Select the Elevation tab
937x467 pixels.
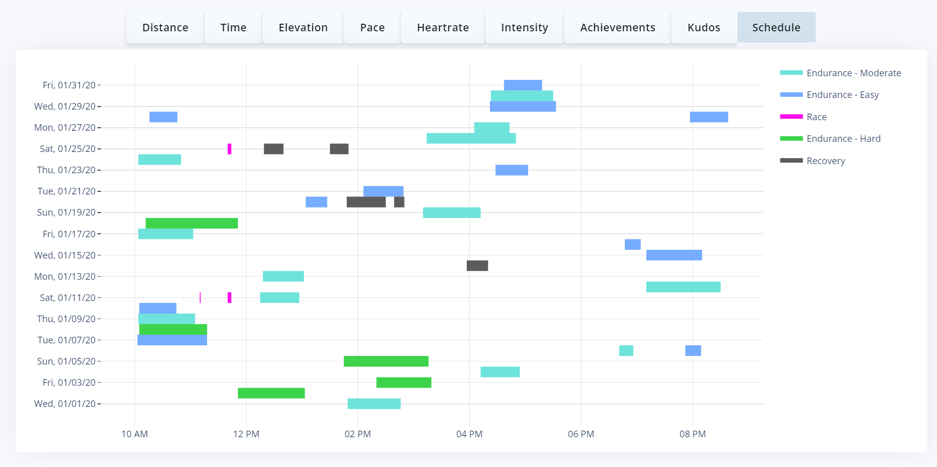point(303,28)
